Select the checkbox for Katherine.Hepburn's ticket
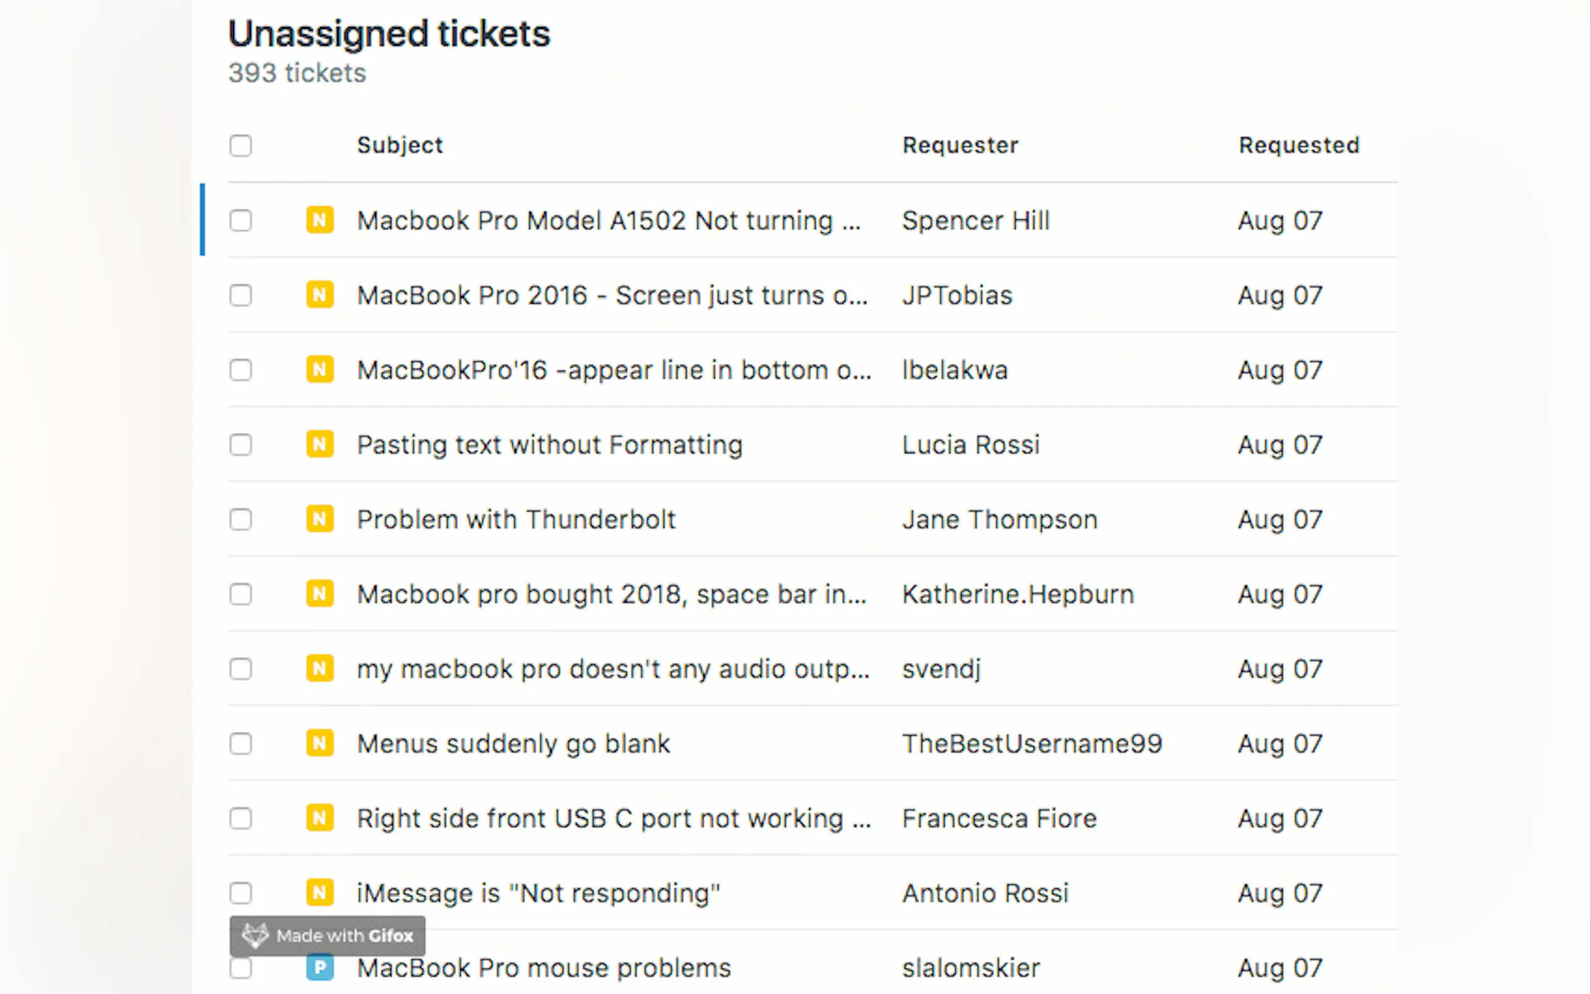This screenshot has height=994, width=1590. click(240, 594)
